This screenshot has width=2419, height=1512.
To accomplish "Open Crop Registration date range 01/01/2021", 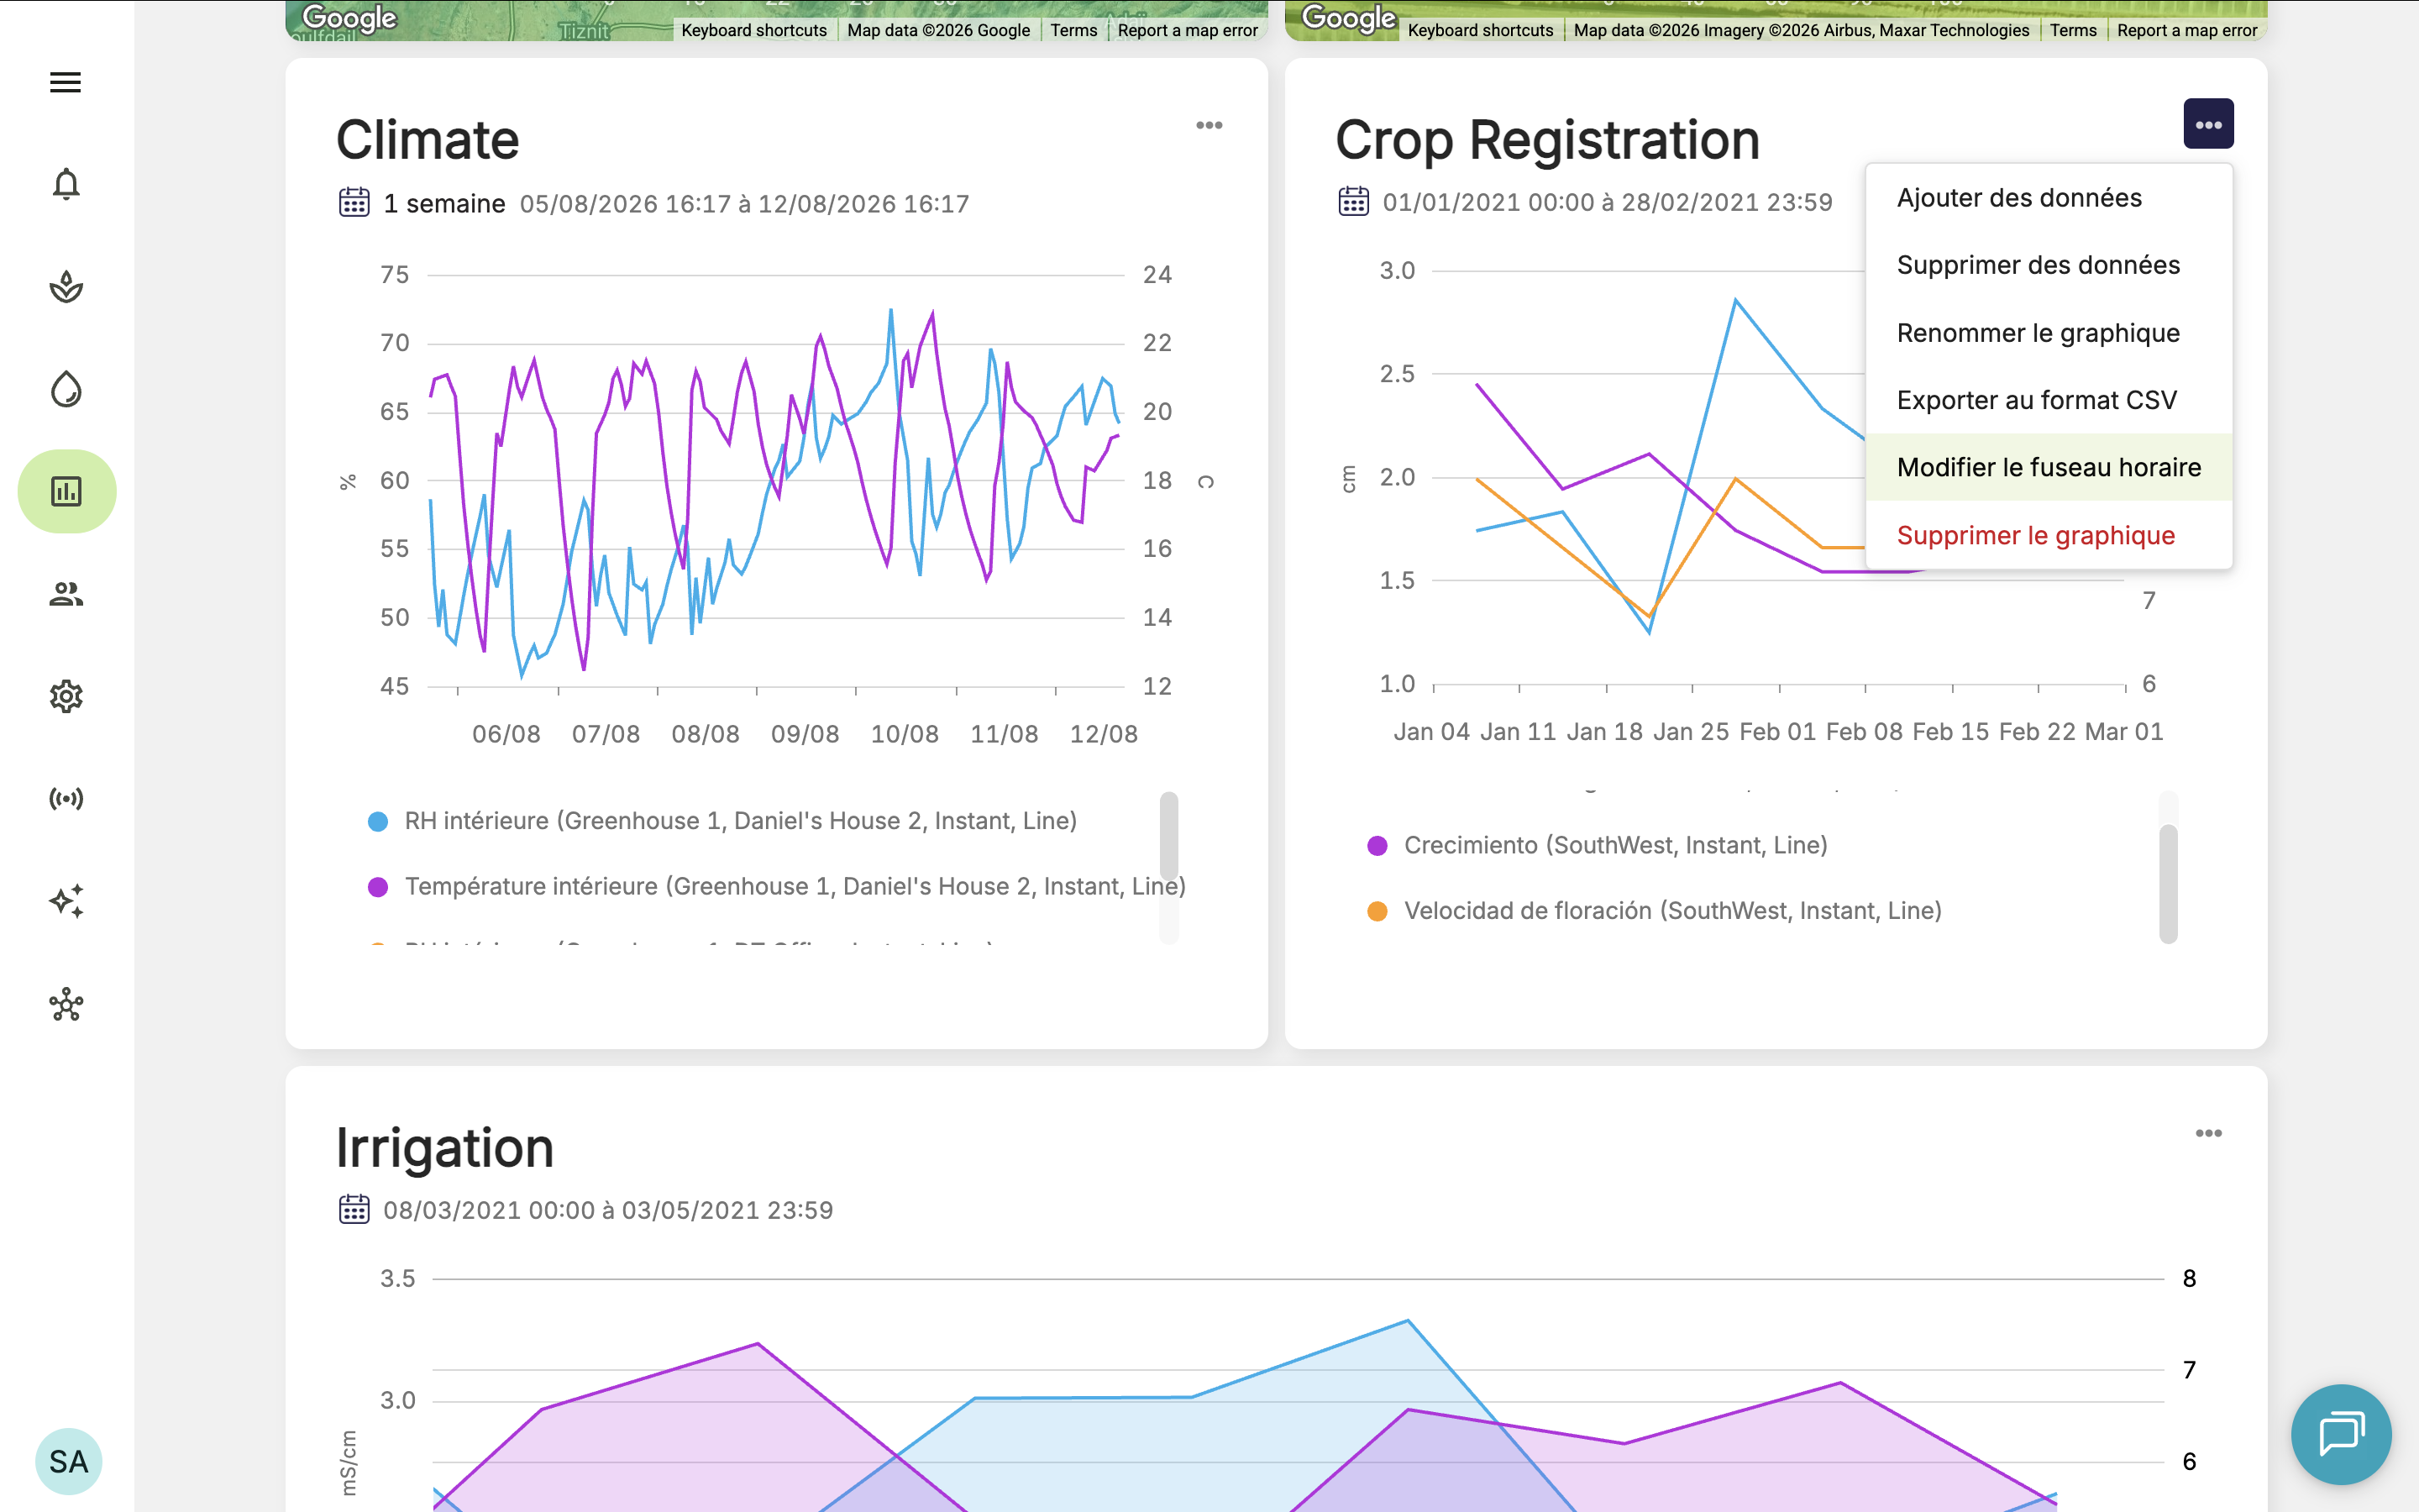I will (1608, 202).
